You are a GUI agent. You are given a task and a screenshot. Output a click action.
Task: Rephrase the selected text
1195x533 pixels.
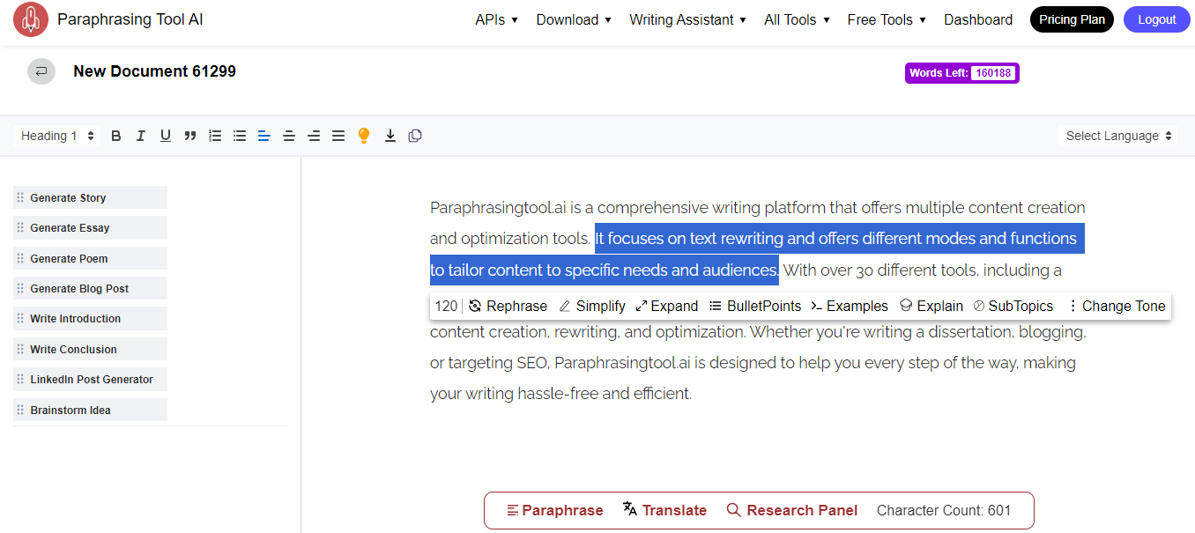(x=508, y=306)
